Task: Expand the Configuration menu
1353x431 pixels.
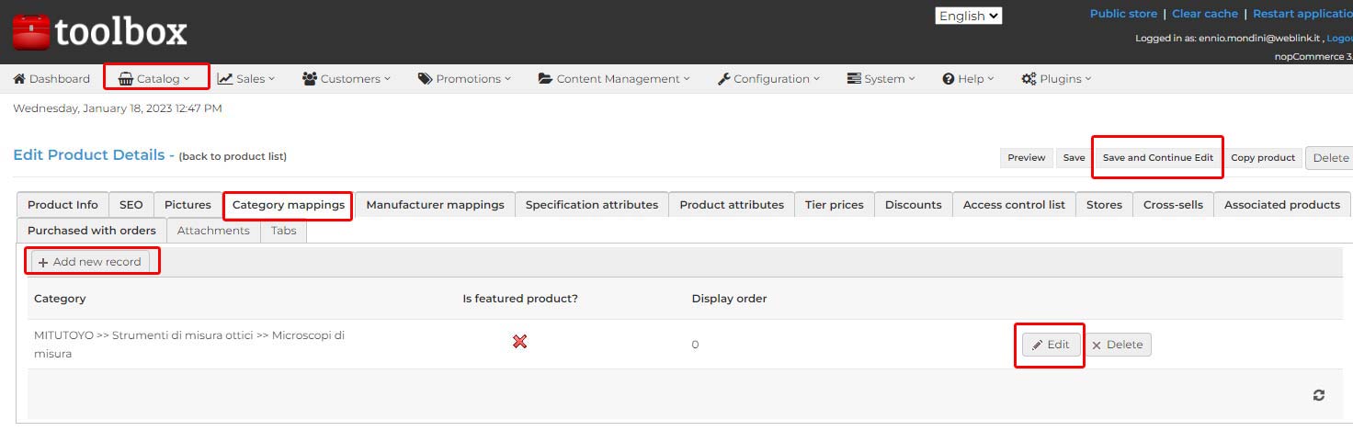Action: click(767, 79)
